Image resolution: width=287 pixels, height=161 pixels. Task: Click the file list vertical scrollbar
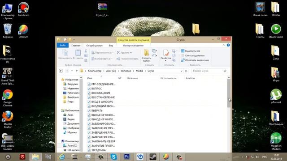click(x=229, y=93)
